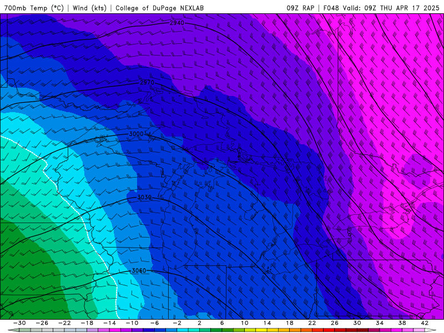The image size is (444, 333).
Task: Click the 22 colorbar scale label
Action: (312, 323)
